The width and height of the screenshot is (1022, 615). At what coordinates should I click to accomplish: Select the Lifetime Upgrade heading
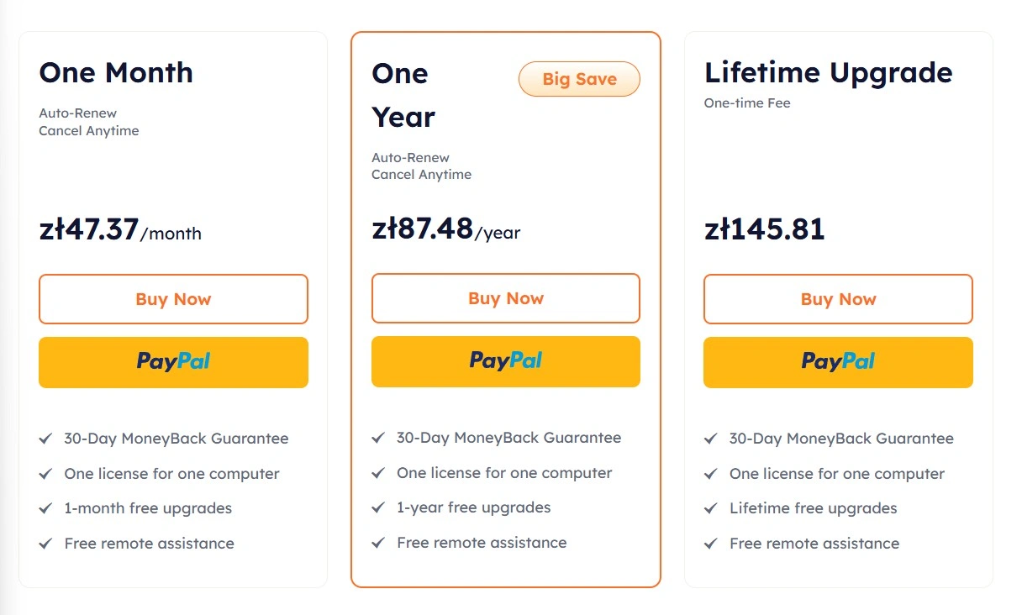click(x=829, y=73)
